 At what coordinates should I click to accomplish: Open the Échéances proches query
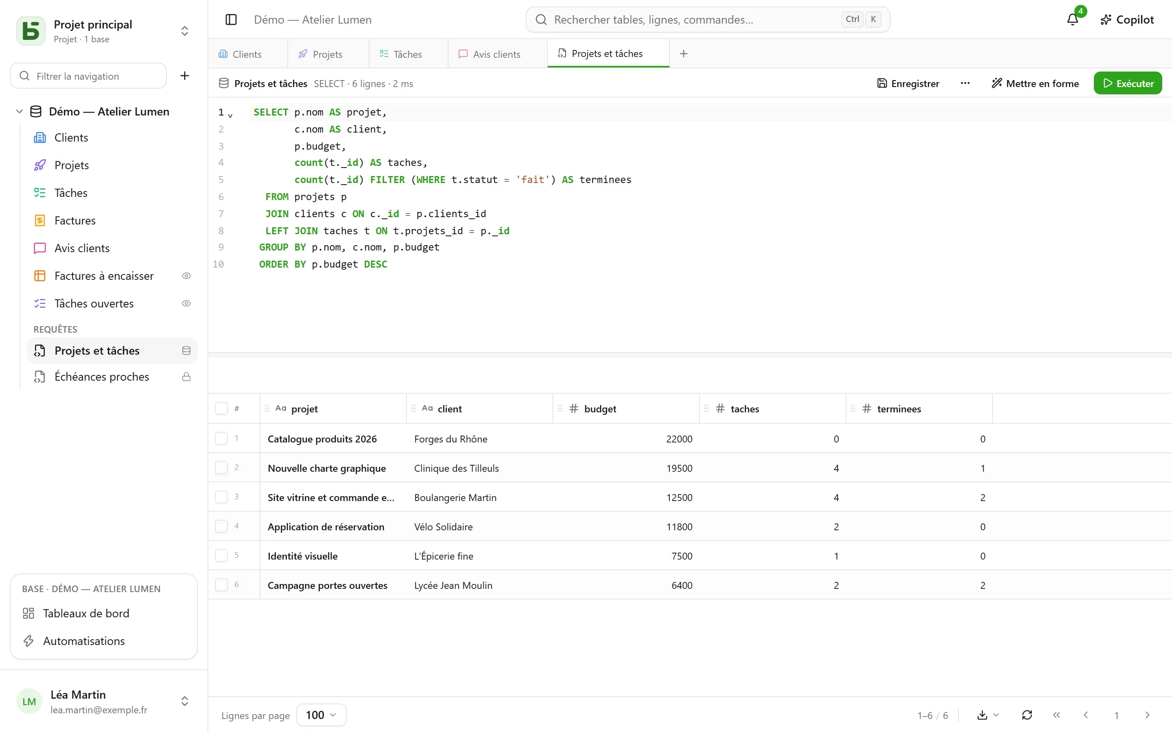(112, 377)
